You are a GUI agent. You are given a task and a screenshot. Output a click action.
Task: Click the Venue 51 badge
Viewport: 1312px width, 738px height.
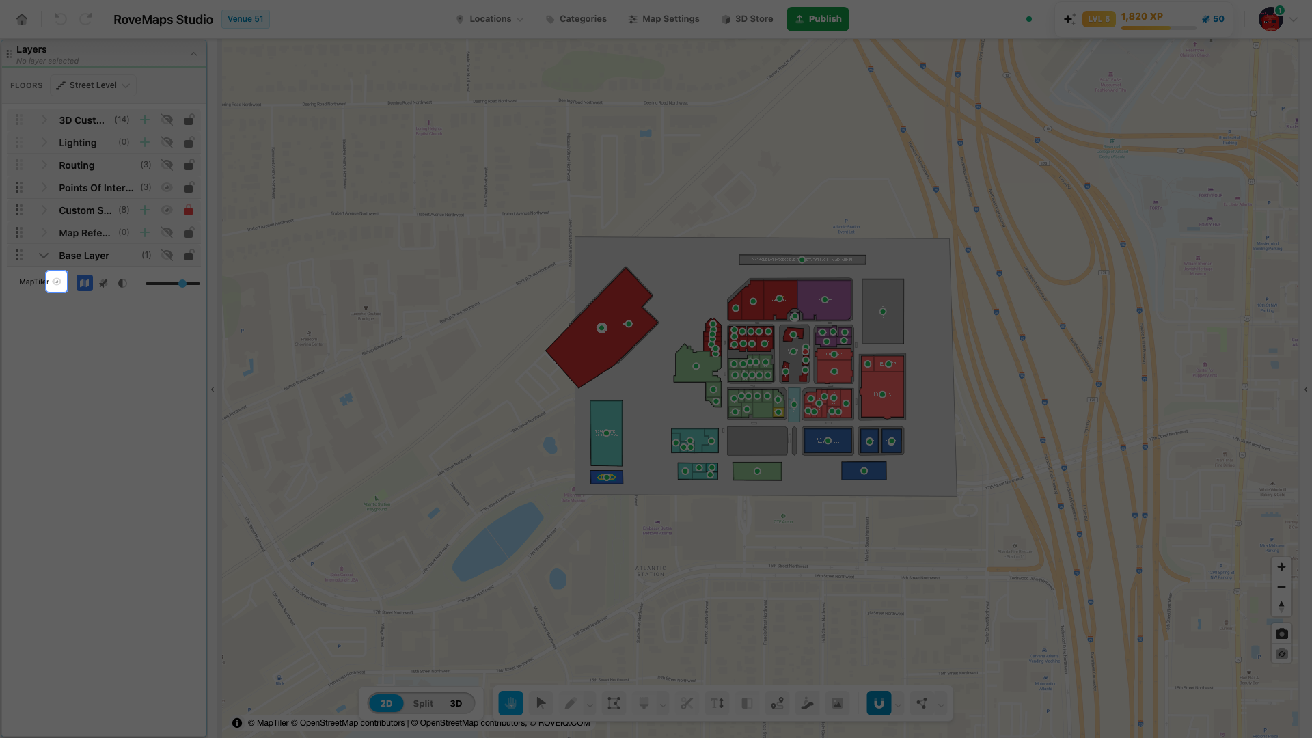tap(245, 19)
